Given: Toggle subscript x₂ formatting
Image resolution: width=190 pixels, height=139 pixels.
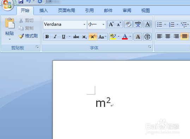Looking at the screenshot, I should click(x=85, y=37).
